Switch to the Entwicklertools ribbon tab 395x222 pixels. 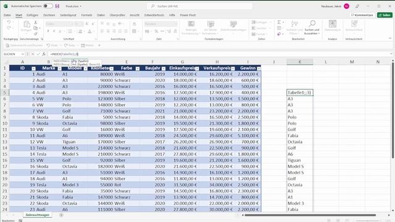(x=154, y=15)
